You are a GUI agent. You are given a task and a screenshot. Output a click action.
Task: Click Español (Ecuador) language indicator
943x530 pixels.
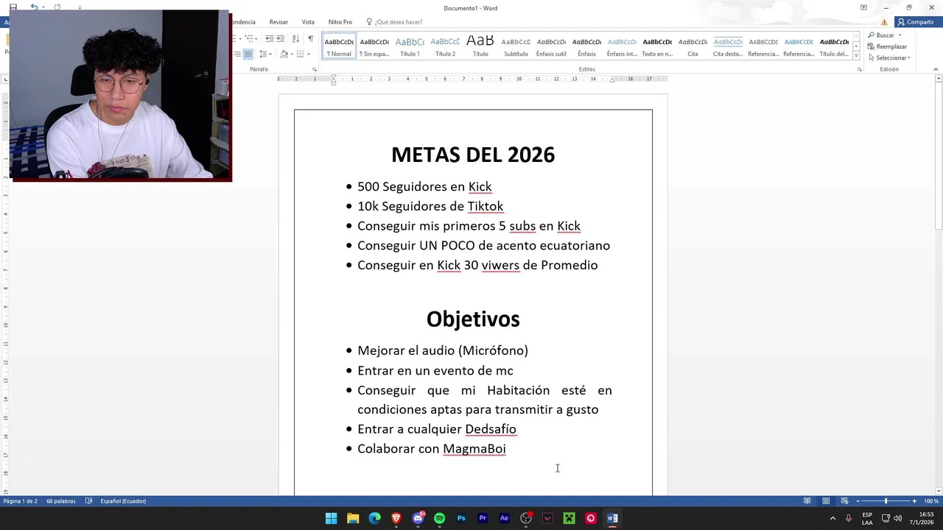click(x=123, y=501)
